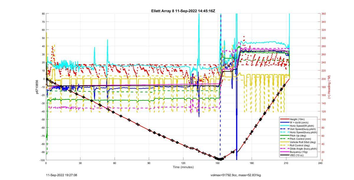The height and width of the screenshot is (180, 354).
Task: Click the right-axis tick label "340"
Action: pos(324,22)
